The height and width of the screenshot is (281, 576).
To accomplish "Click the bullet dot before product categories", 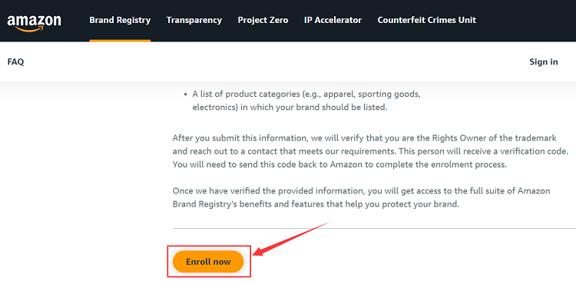I will point(186,94).
